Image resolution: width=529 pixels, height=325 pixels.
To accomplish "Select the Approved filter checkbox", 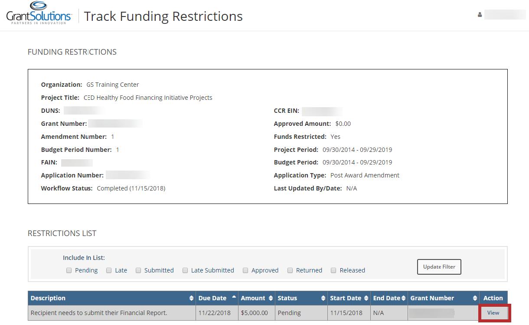I will [x=245, y=270].
